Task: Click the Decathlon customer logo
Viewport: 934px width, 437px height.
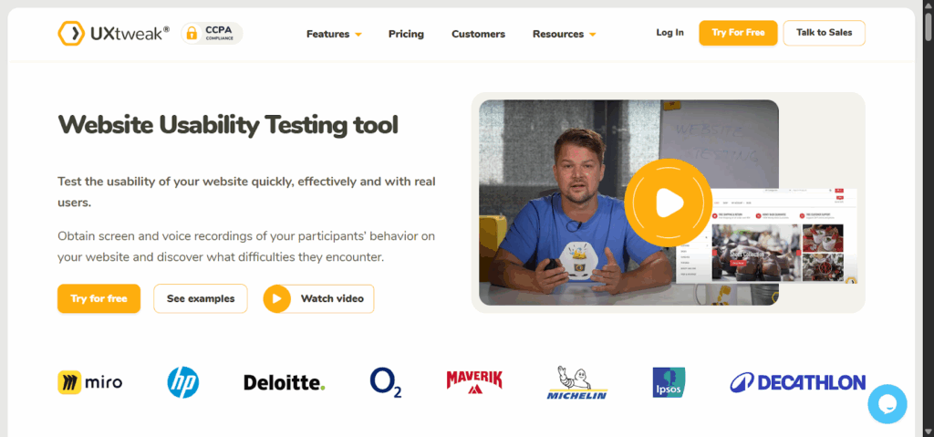Action: pyautogui.click(x=797, y=382)
